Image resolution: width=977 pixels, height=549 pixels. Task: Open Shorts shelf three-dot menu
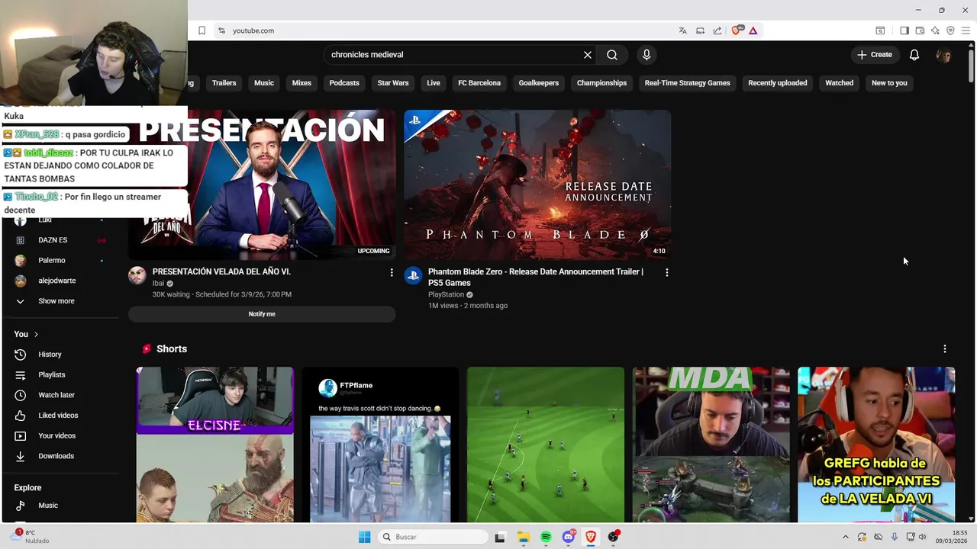pyautogui.click(x=945, y=348)
